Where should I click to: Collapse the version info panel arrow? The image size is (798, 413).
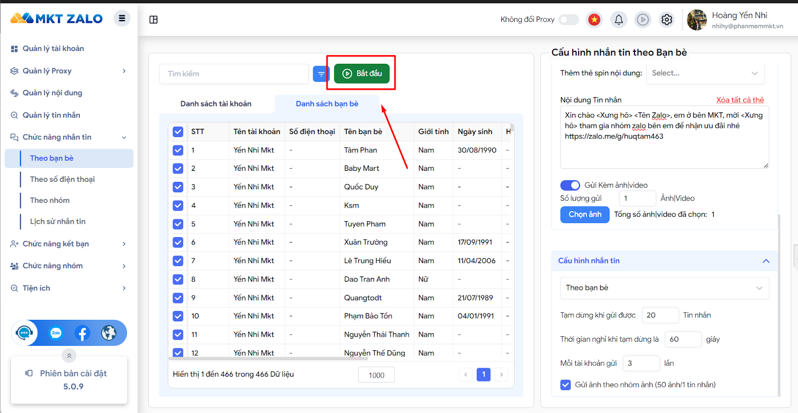click(x=69, y=356)
